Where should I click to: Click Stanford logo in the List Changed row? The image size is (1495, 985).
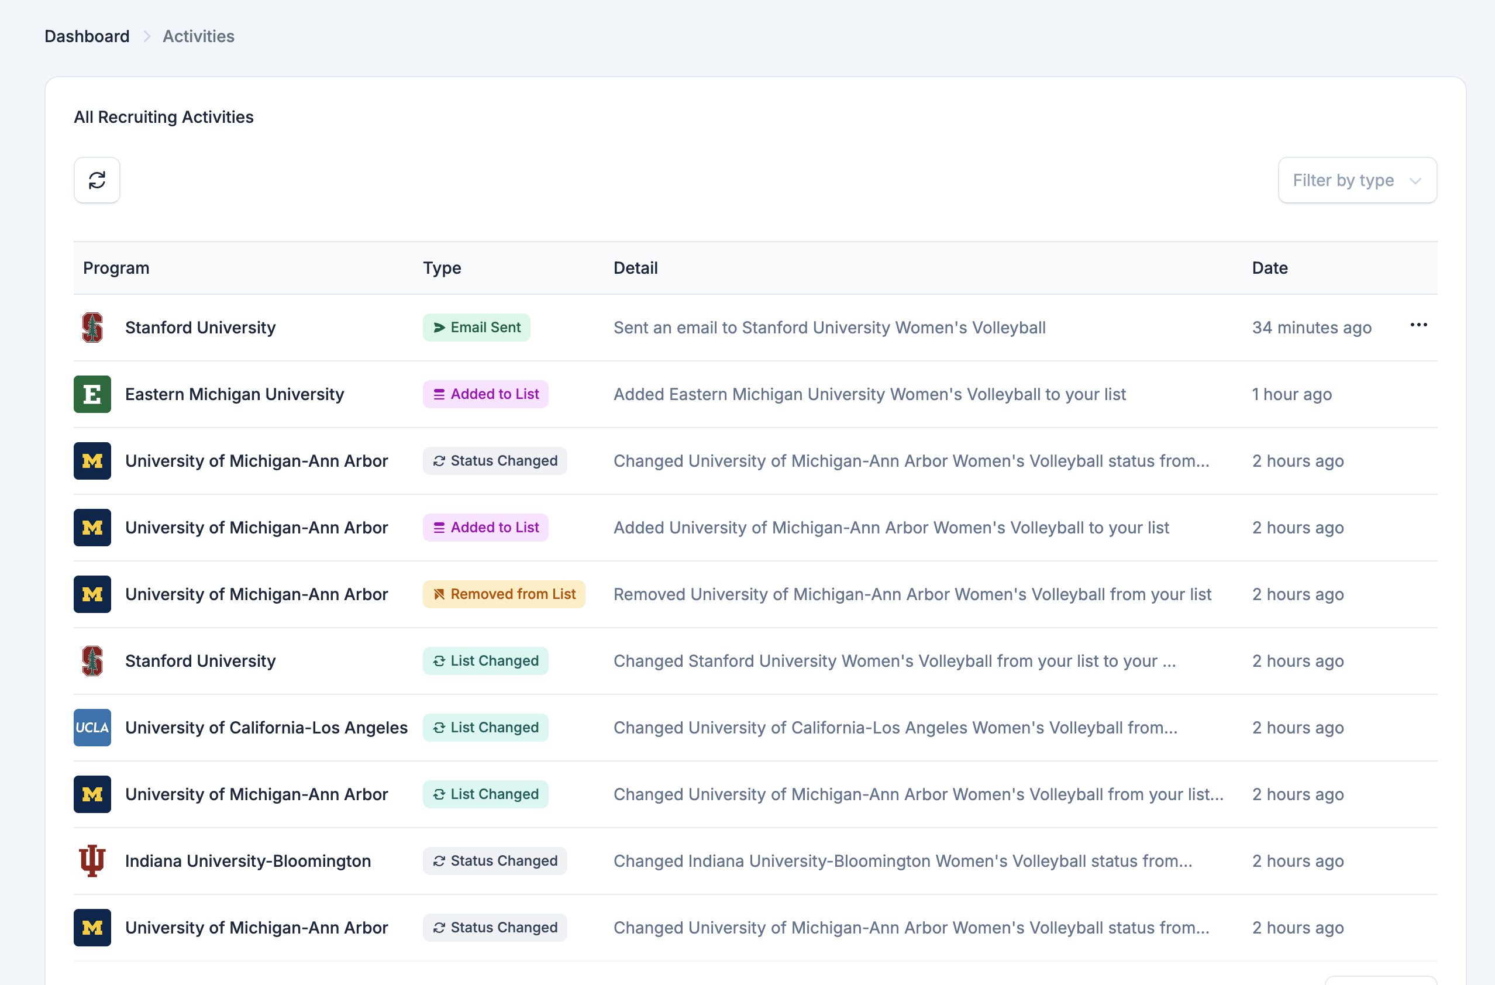pyautogui.click(x=92, y=660)
